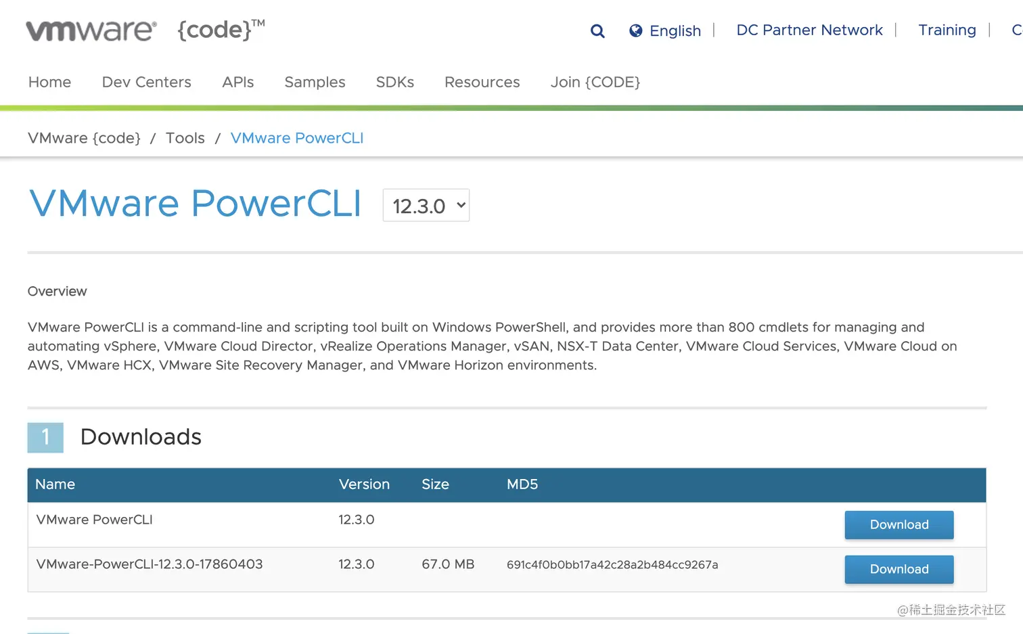Click the {code} logo
This screenshot has height=634, width=1023.
click(x=215, y=30)
